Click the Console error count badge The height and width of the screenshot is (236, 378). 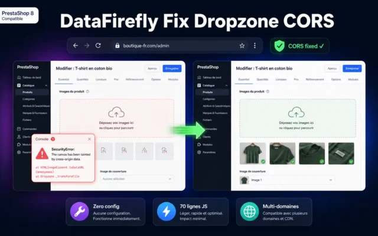tap(53, 139)
